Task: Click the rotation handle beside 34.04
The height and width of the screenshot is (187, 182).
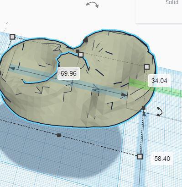Action: click(159, 111)
